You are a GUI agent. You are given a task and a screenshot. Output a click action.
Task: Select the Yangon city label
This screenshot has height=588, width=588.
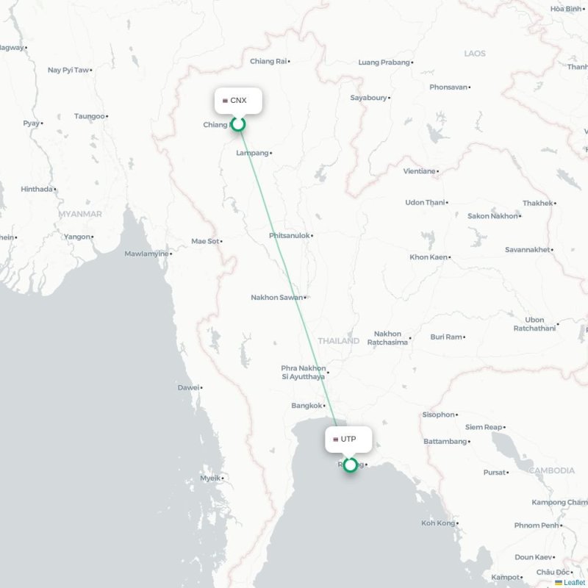pos(77,237)
